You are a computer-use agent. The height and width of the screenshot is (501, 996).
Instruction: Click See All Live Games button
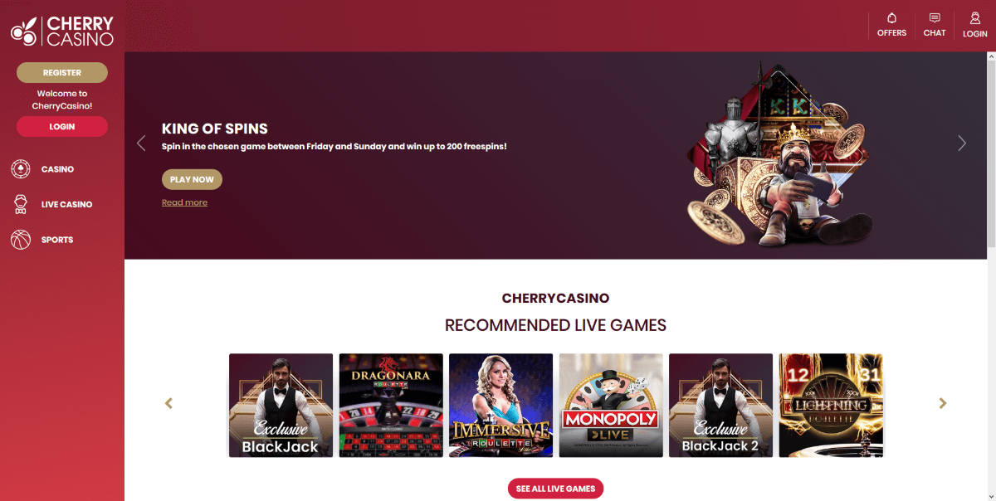coord(555,489)
